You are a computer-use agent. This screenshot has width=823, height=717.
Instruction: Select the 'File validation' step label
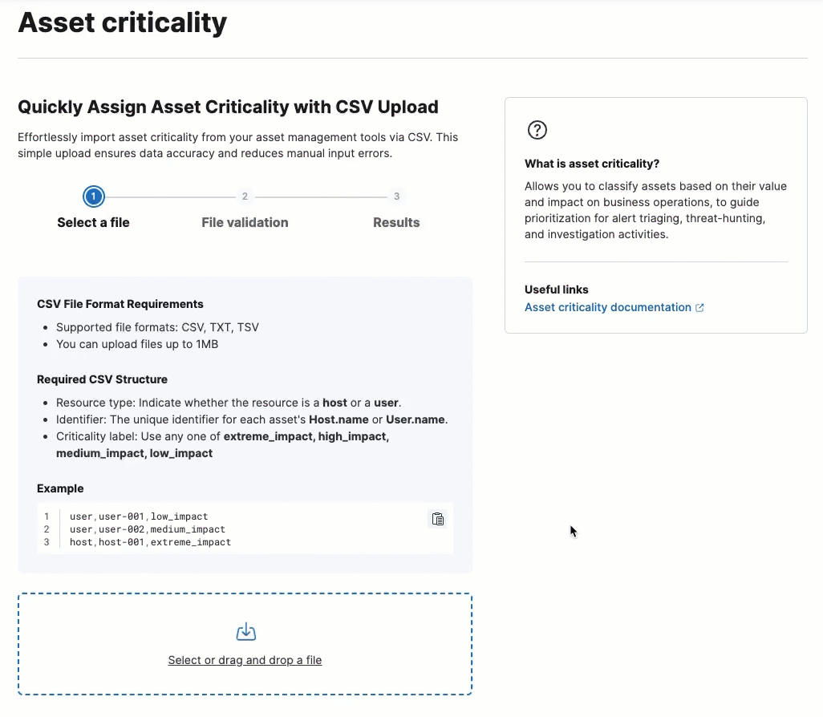[x=245, y=222]
